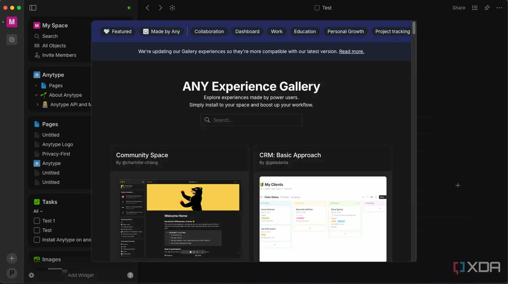The height and width of the screenshot is (284, 508).
Task: Open the gallery icon below the M space
Action: click(x=12, y=40)
